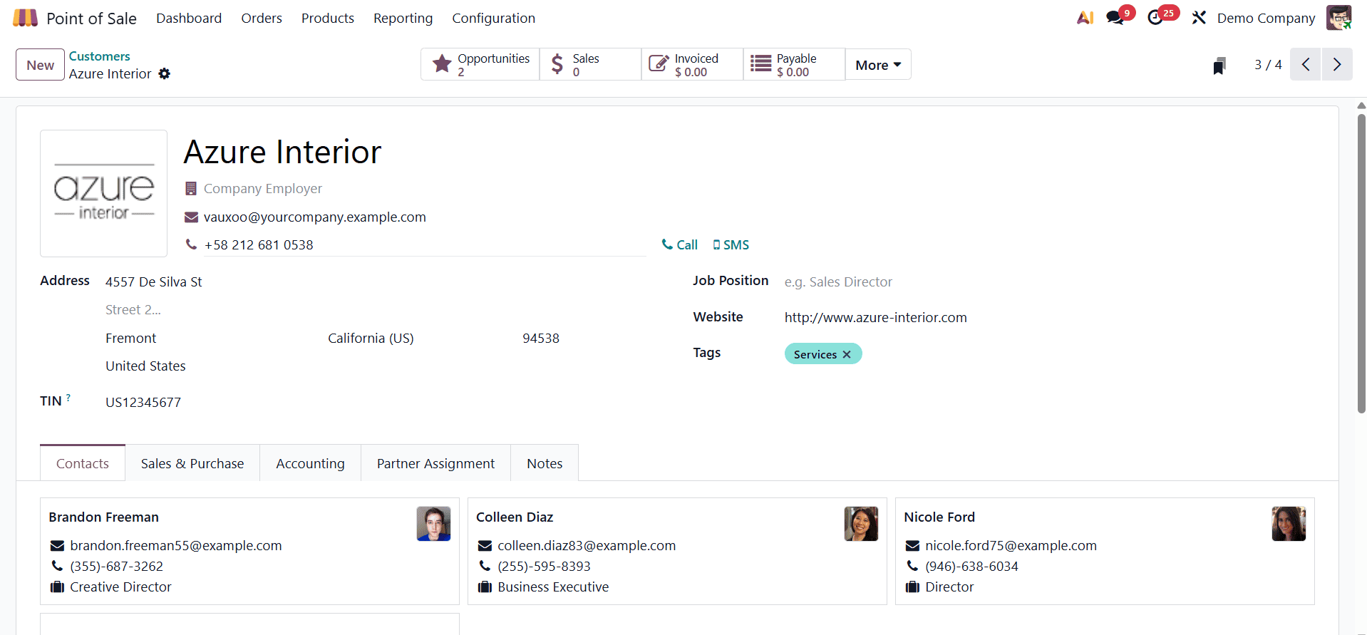Image resolution: width=1367 pixels, height=635 pixels.
Task: Click Colleen Diaz's avatar photo
Action: pyautogui.click(x=861, y=524)
